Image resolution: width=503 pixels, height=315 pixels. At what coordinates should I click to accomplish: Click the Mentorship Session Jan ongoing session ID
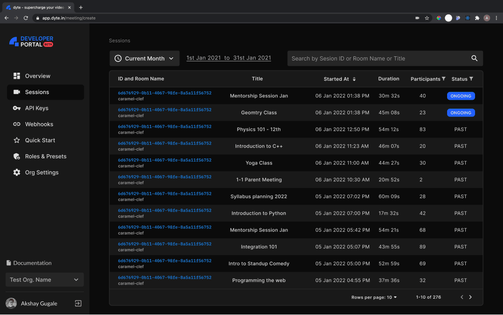click(x=164, y=93)
